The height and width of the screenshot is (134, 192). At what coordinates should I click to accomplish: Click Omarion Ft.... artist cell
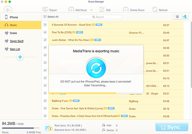(137, 33)
